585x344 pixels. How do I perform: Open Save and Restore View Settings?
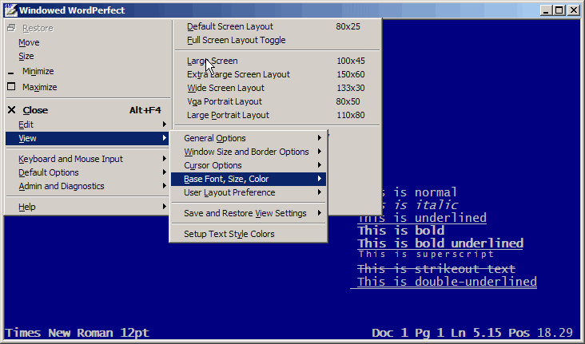[x=245, y=213]
